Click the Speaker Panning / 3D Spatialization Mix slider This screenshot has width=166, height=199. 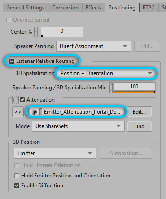click(134, 88)
